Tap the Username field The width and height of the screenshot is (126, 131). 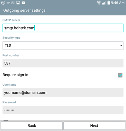point(63,93)
